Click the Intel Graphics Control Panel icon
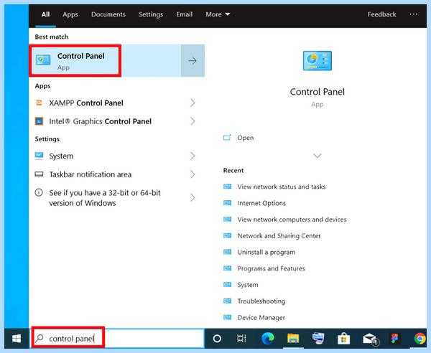The image size is (431, 353). (39, 121)
